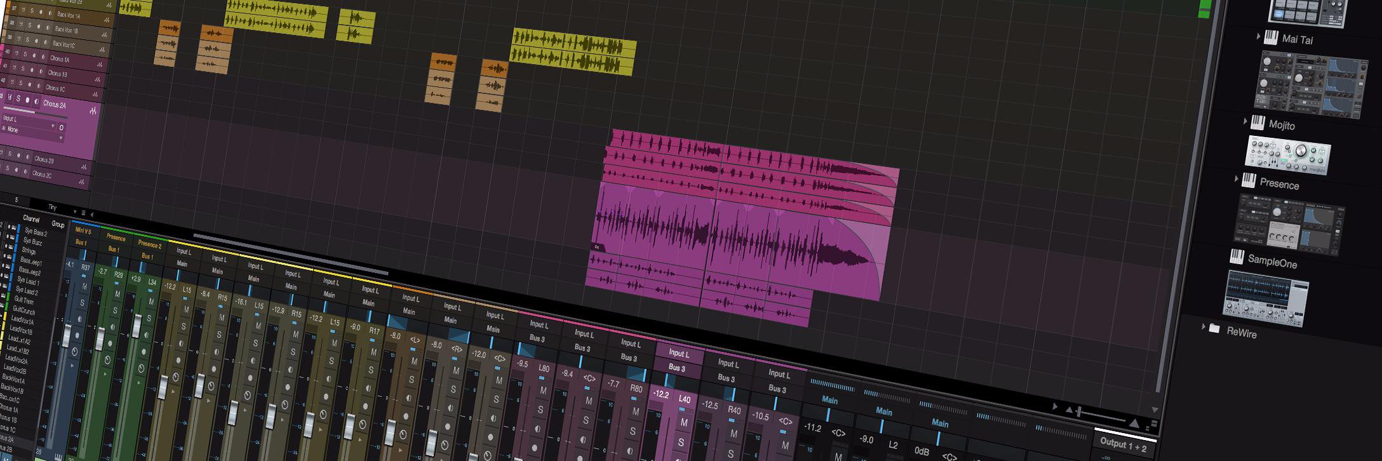This screenshot has width=1382, height=461.
Task: Click the Mai Tai browser label
Action: [x=1298, y=40]
